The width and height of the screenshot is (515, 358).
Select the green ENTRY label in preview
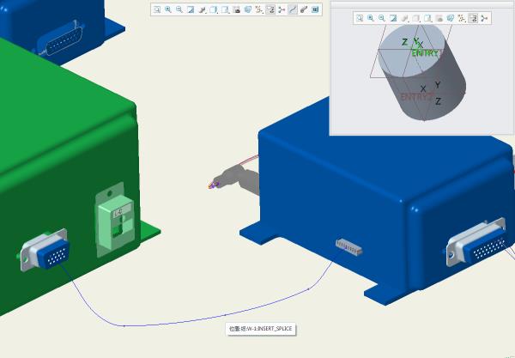425,53
